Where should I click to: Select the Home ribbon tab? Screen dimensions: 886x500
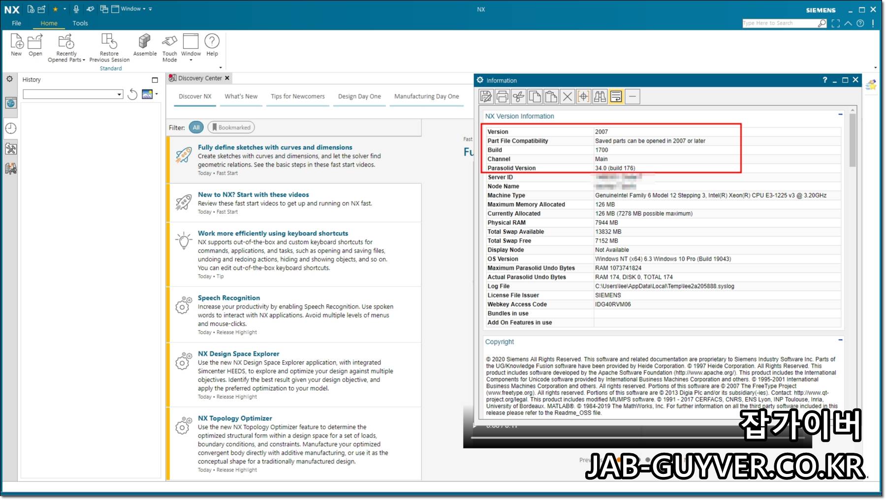49,23
